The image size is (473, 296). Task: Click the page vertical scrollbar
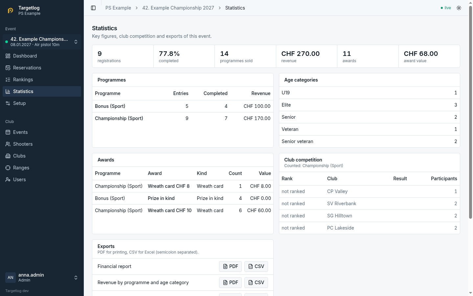point(470,112)
